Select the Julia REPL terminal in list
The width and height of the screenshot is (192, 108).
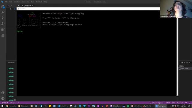click(185, 69)
